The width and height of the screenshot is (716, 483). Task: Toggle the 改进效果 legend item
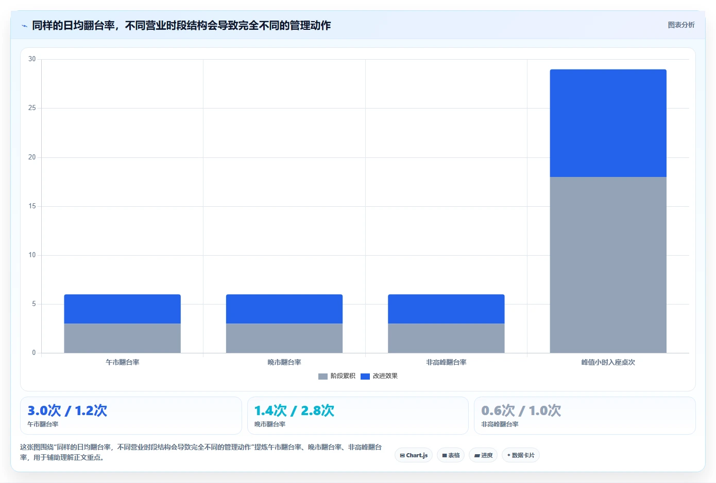379,376
